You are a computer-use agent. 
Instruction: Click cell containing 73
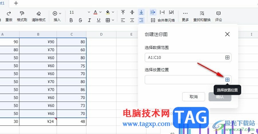[72, 106]
